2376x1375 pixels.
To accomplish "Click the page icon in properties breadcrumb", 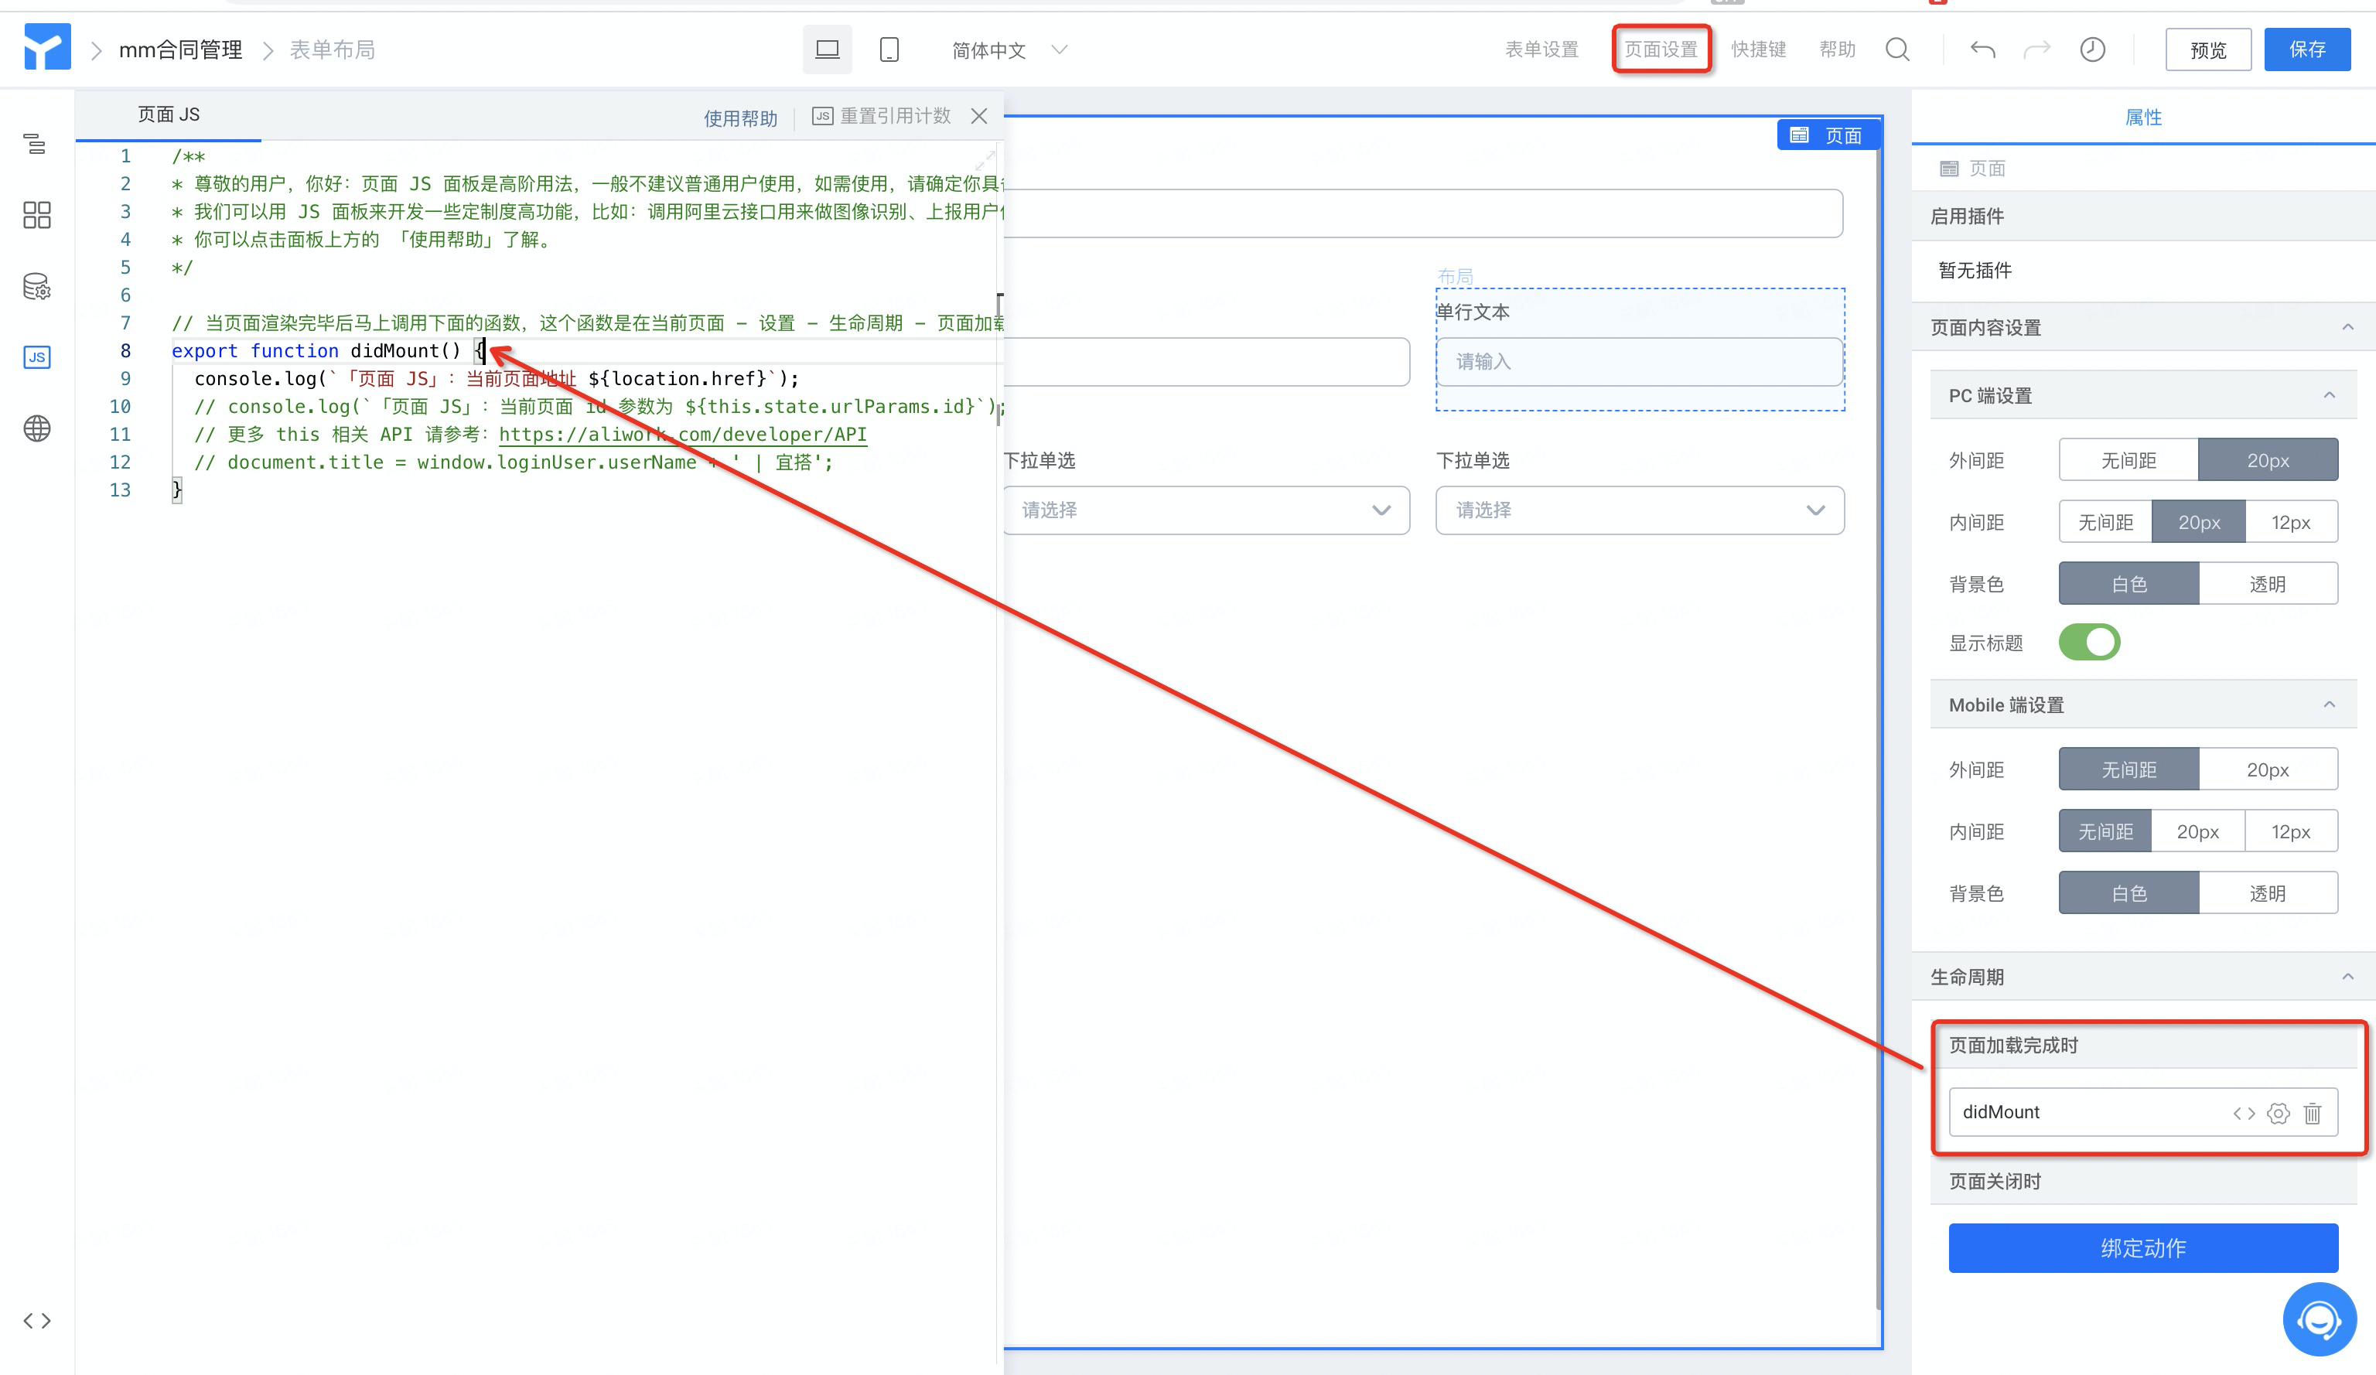I will tap(1948, 169).
